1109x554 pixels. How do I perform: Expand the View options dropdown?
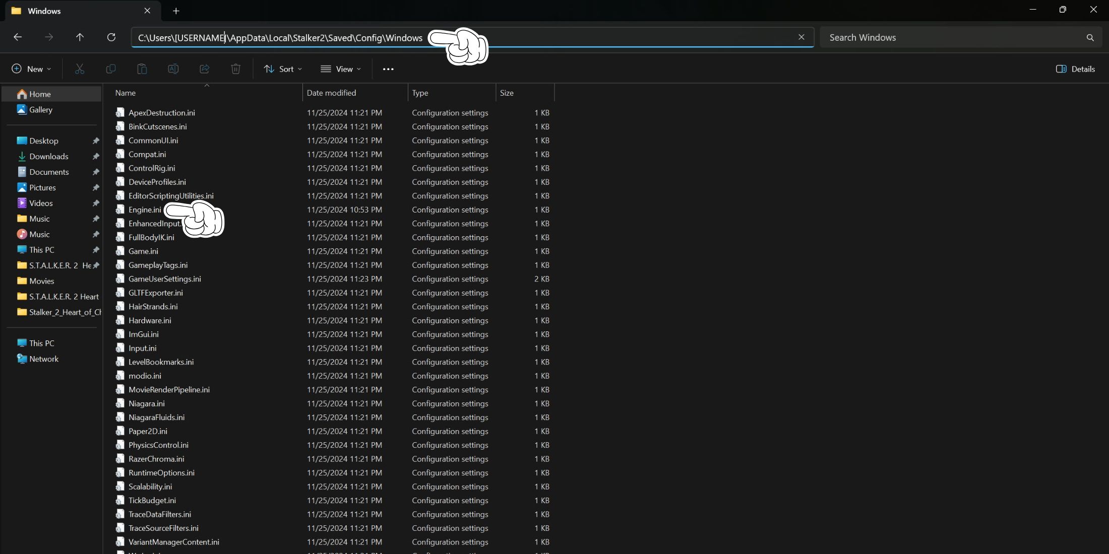pyautogui.click(x=341, y=69)
